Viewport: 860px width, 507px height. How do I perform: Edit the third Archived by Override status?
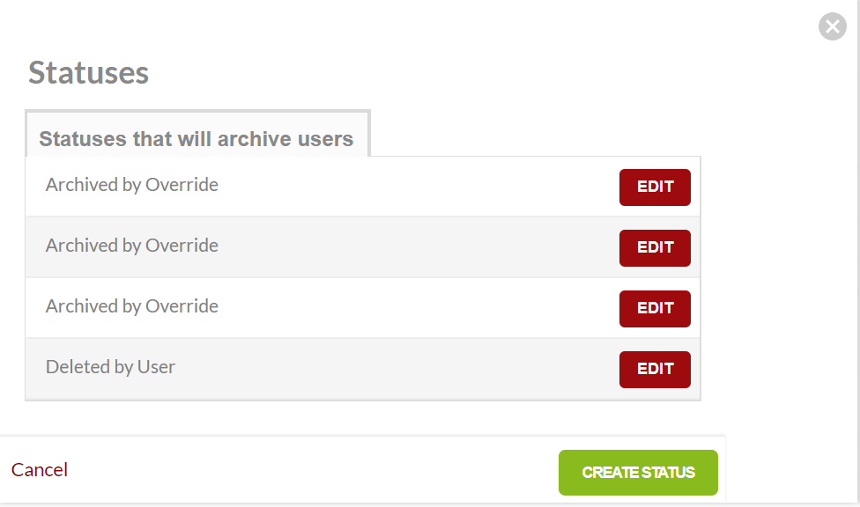coord(655,308)
